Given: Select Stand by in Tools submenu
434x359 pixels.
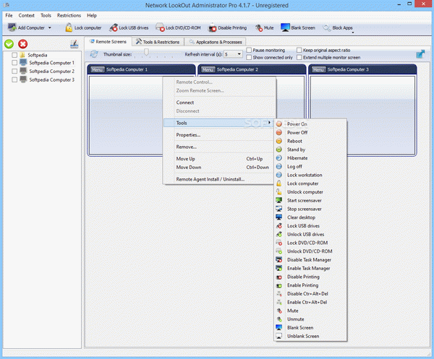Looking at the screenshot, I should (310, 150).
